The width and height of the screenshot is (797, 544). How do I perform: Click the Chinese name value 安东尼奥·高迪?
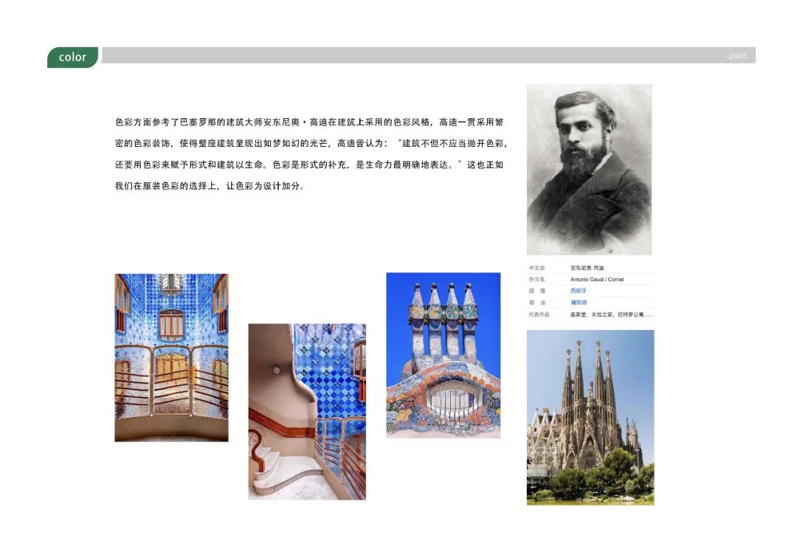587,268
